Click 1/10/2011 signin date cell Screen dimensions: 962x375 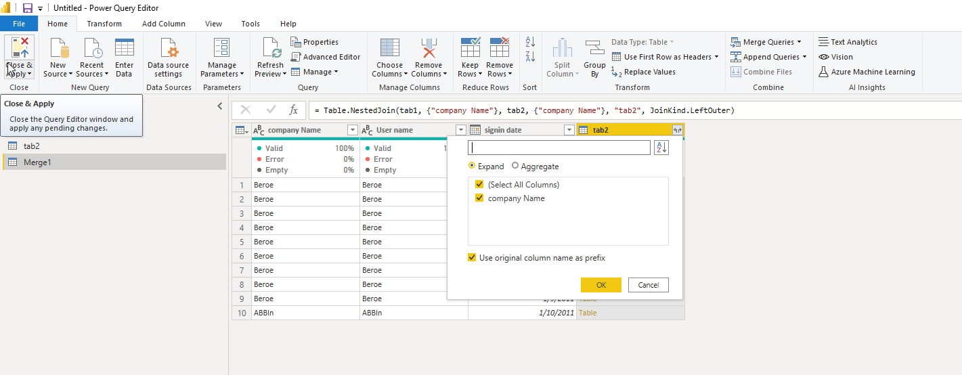point(522,313)
